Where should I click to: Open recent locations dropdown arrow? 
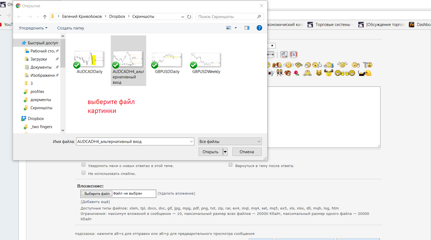38,16
